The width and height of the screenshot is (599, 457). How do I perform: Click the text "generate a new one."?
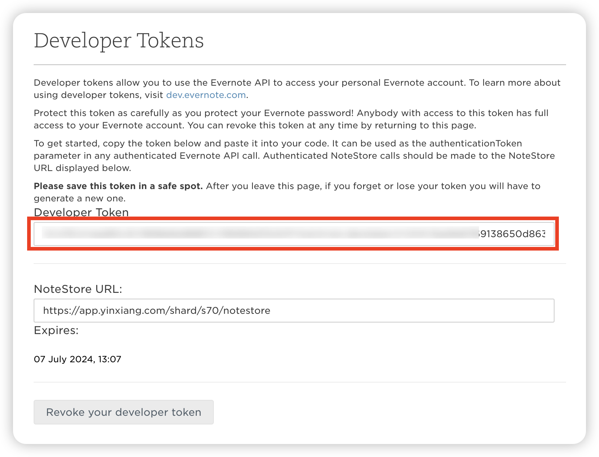pyautogui.click(x=80, y=198)
